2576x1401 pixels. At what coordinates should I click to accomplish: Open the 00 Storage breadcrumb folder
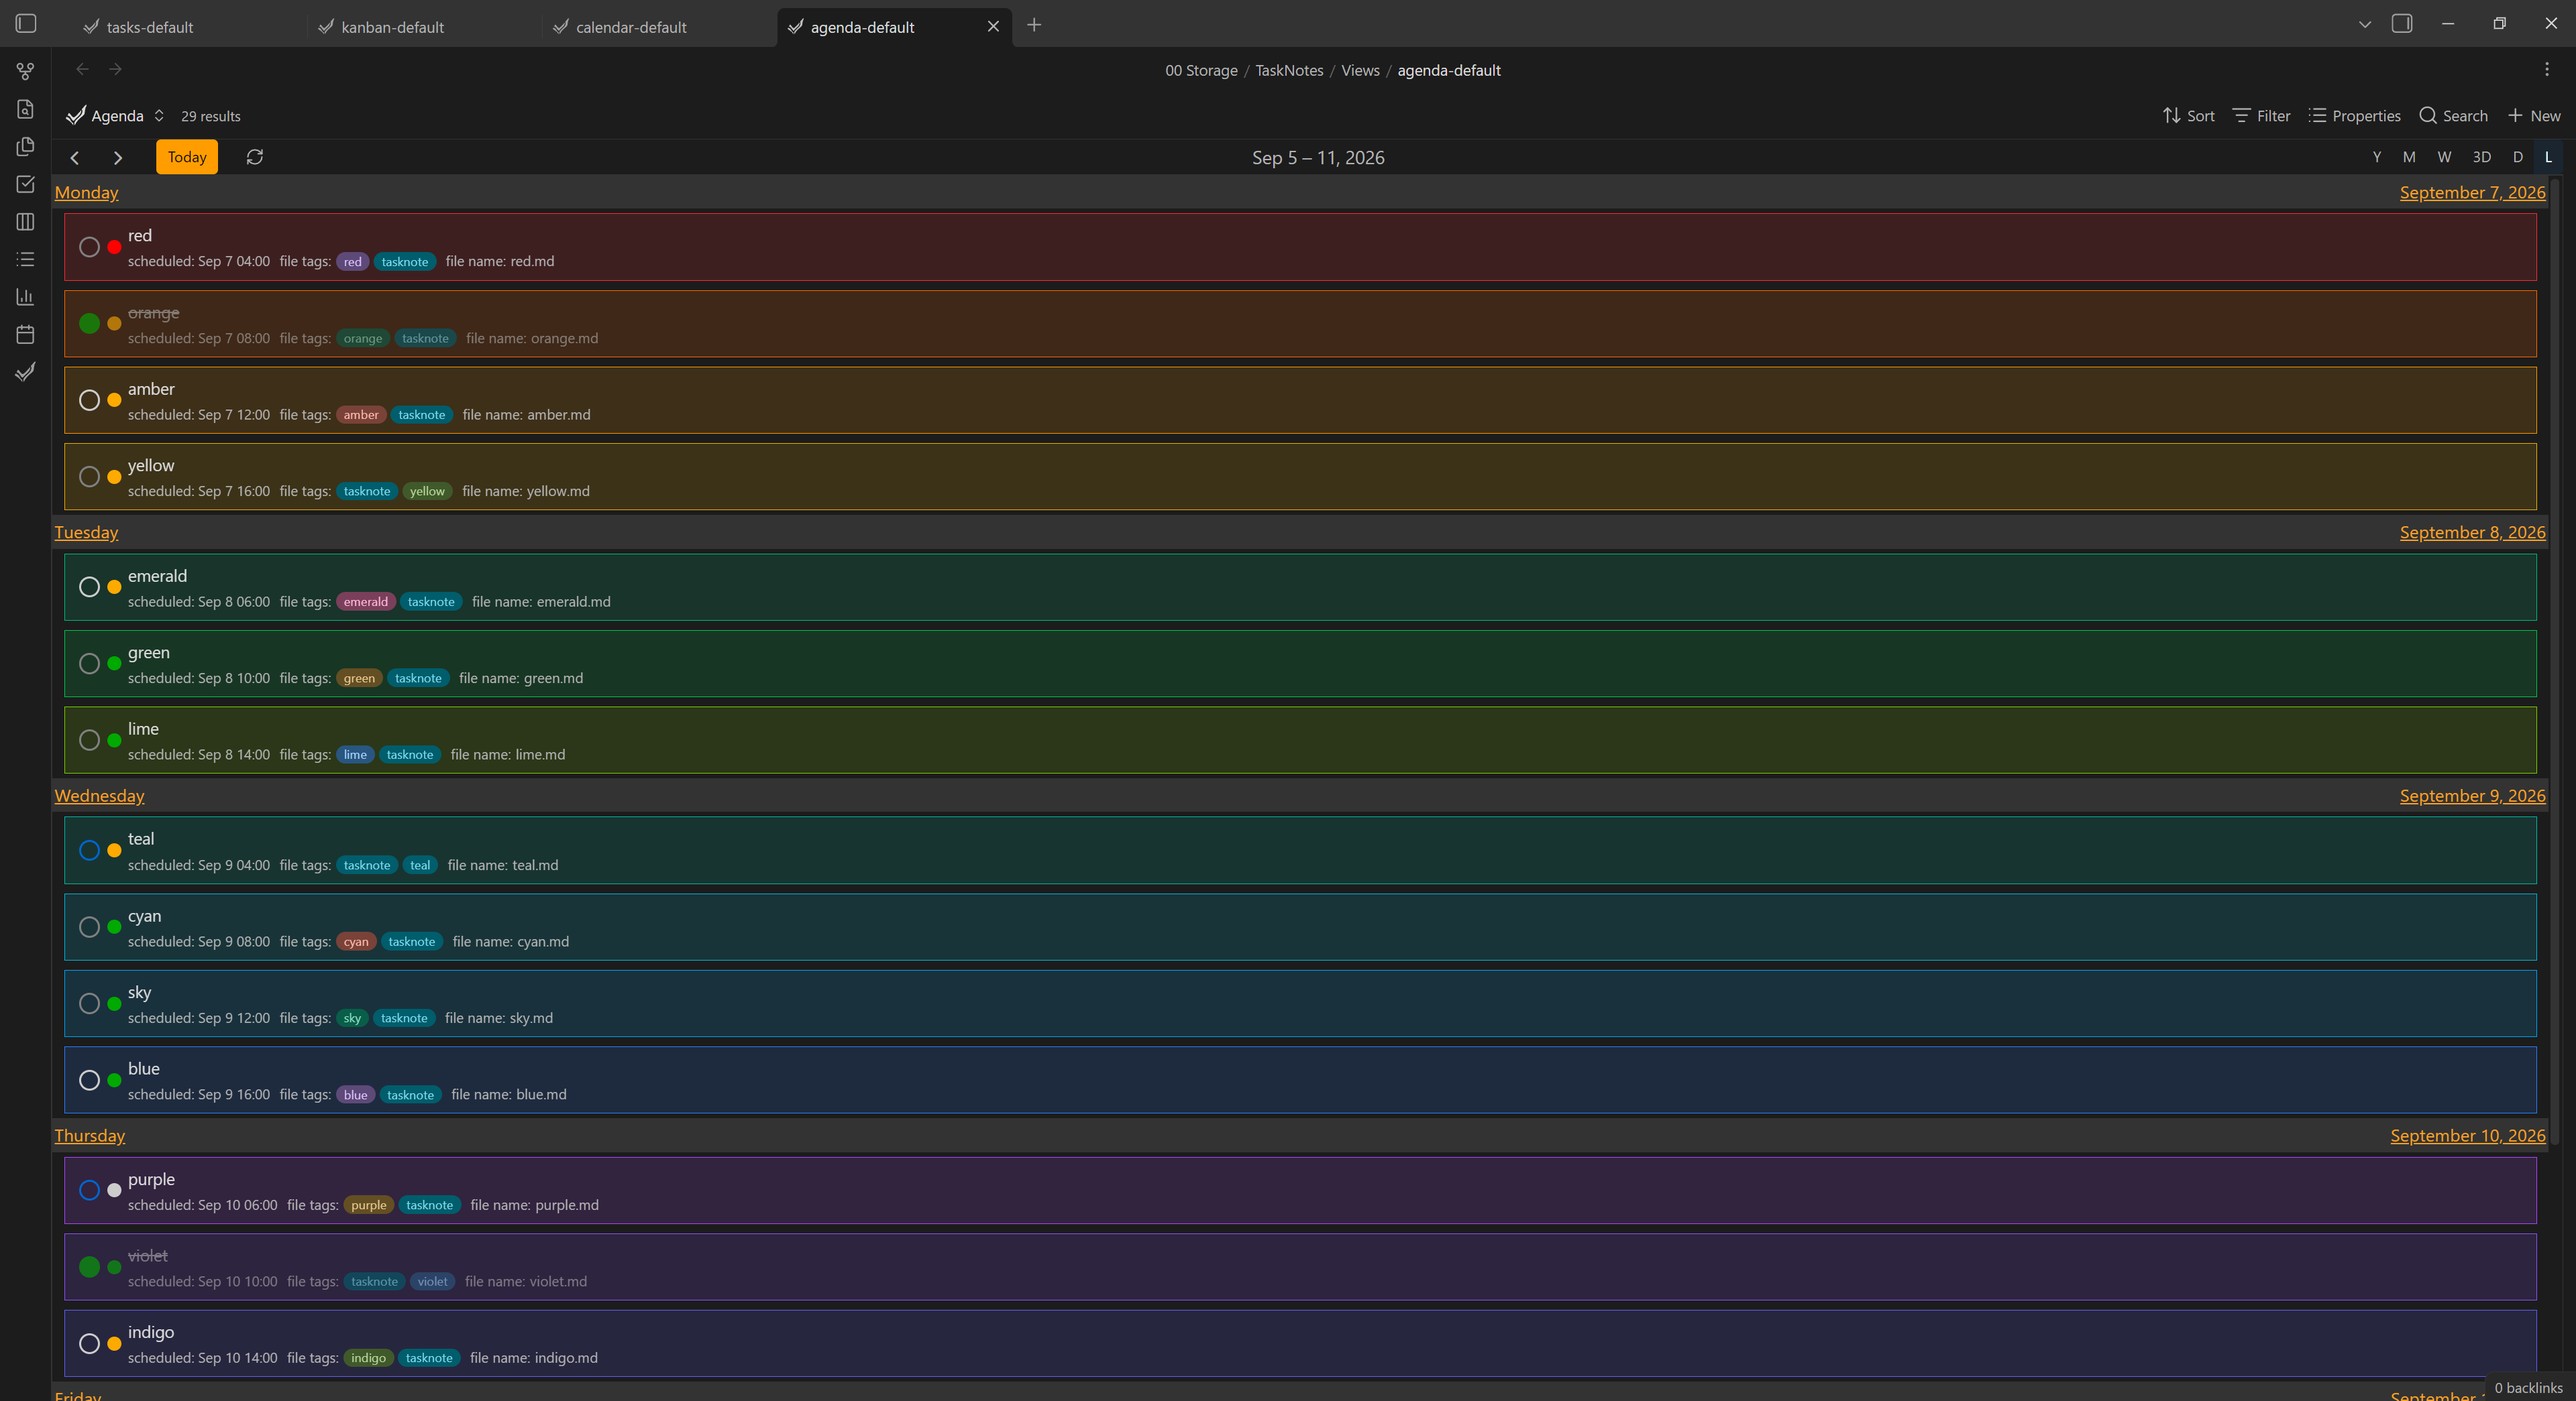point(1201,70)
